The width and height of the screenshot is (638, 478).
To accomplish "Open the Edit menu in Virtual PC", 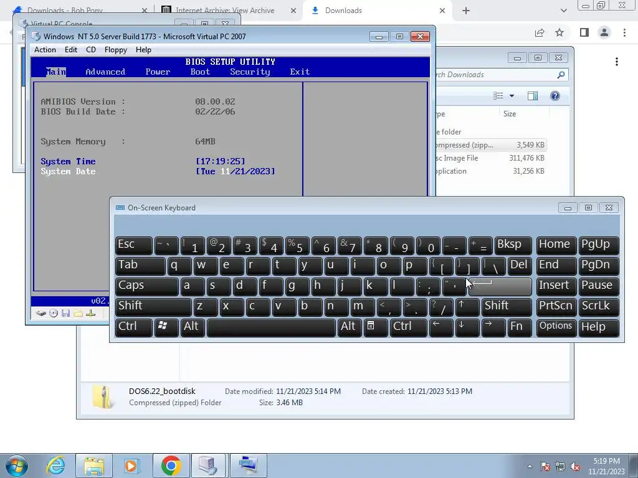I will point(70,50).
